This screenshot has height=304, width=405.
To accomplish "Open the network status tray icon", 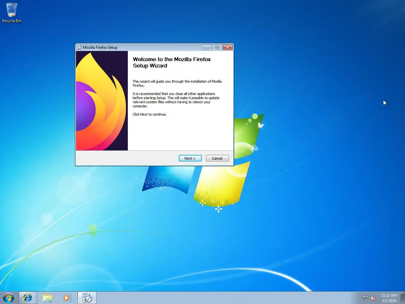I will 365,298.
